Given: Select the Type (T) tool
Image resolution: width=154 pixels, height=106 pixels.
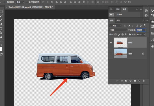Looking at the screenshot, I should tap(1, 28).
